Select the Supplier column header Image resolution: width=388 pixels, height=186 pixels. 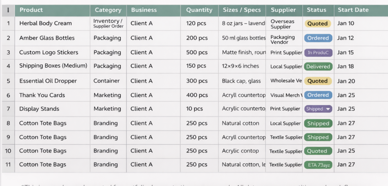pos(283,10)
